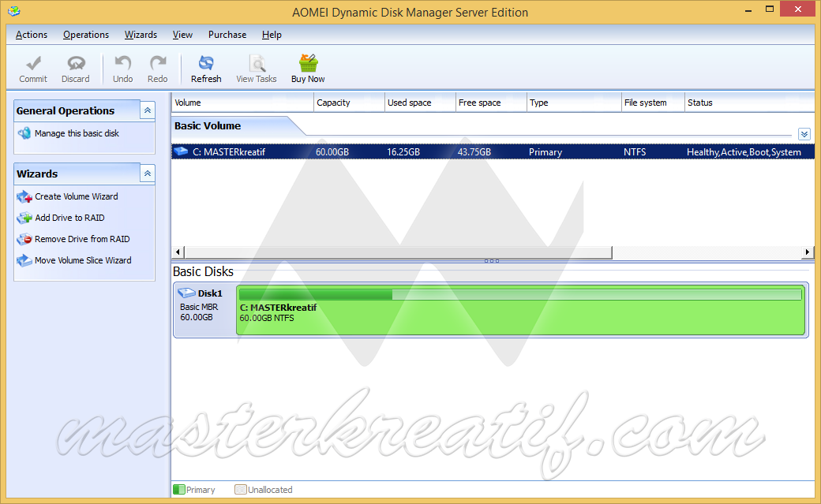
Task: Click the C: partition usage bar
Action: click(x=520, y=295)
